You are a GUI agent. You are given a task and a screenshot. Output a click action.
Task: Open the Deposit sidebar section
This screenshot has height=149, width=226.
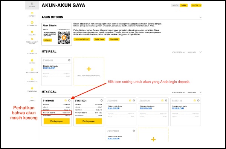pos(32,14)
